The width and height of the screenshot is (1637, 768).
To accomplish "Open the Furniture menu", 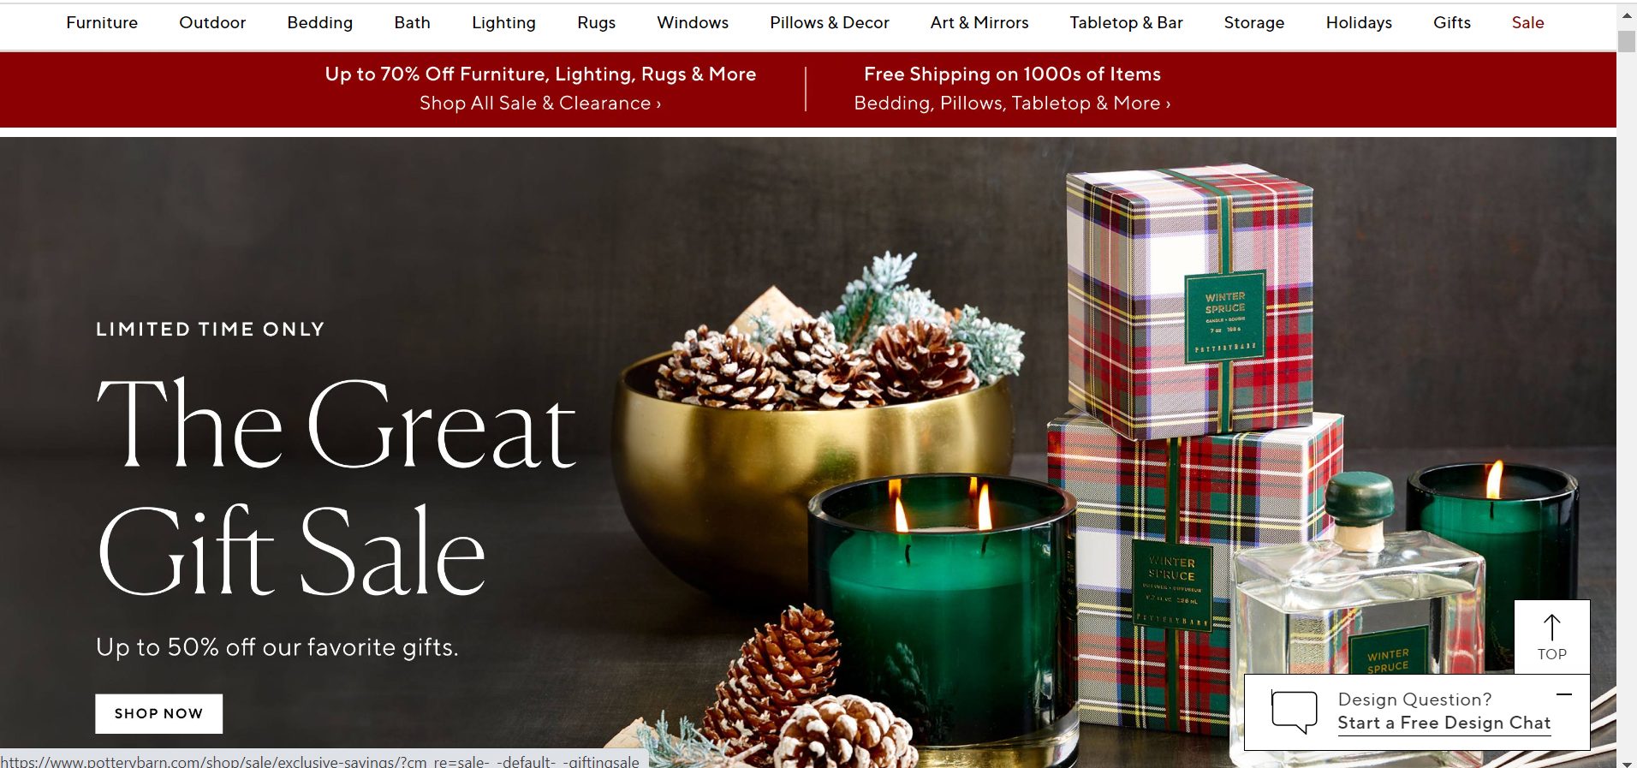I will tap(102, 23).
